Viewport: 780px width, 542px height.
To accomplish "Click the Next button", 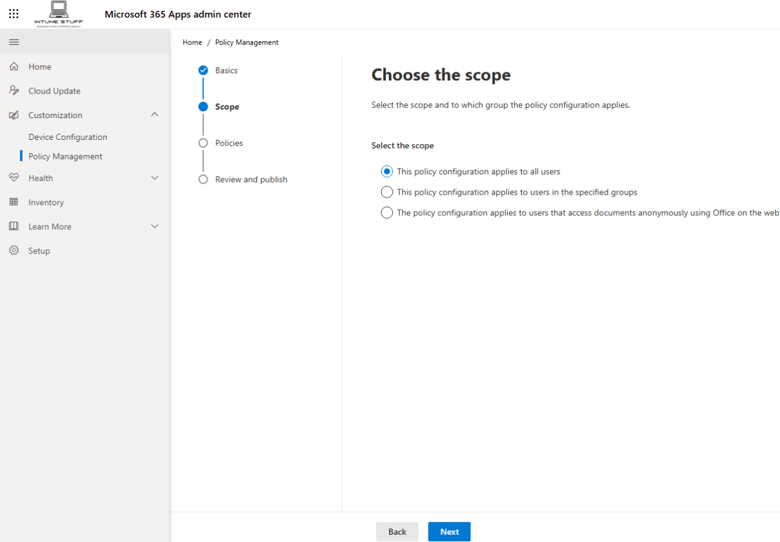I will pos(449,531).
